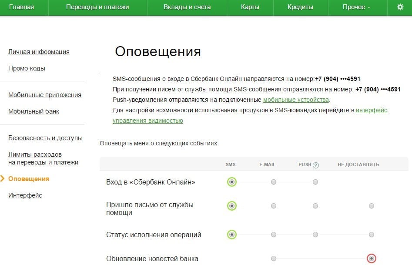412x265 pixels.
Task: Select PUSH for Вход в Сбербанк Онлайн
Action: click(315, 182)
